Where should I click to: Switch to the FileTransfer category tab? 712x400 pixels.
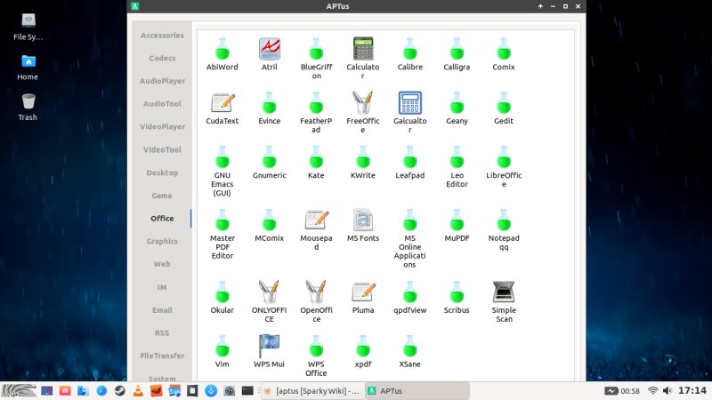point(162,356)
